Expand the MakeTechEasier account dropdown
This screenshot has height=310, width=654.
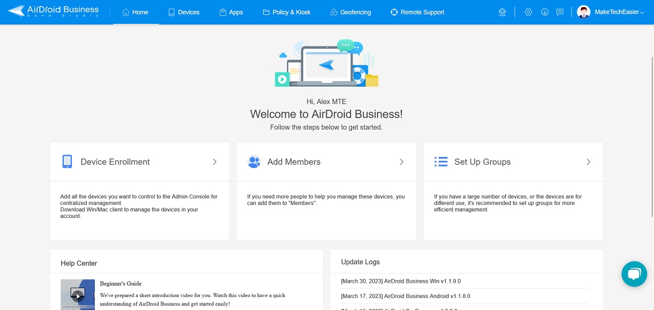coord(620,12)
